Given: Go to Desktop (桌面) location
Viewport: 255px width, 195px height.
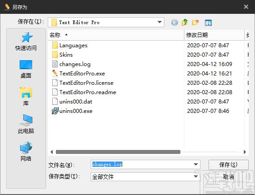Looking at the screenshot, I should pyautogui.click(x=26, y=69).
